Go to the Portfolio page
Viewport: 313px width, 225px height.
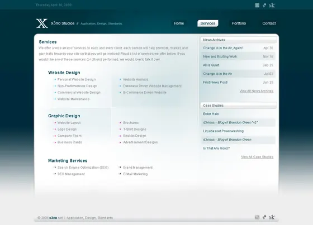point(239,23)
